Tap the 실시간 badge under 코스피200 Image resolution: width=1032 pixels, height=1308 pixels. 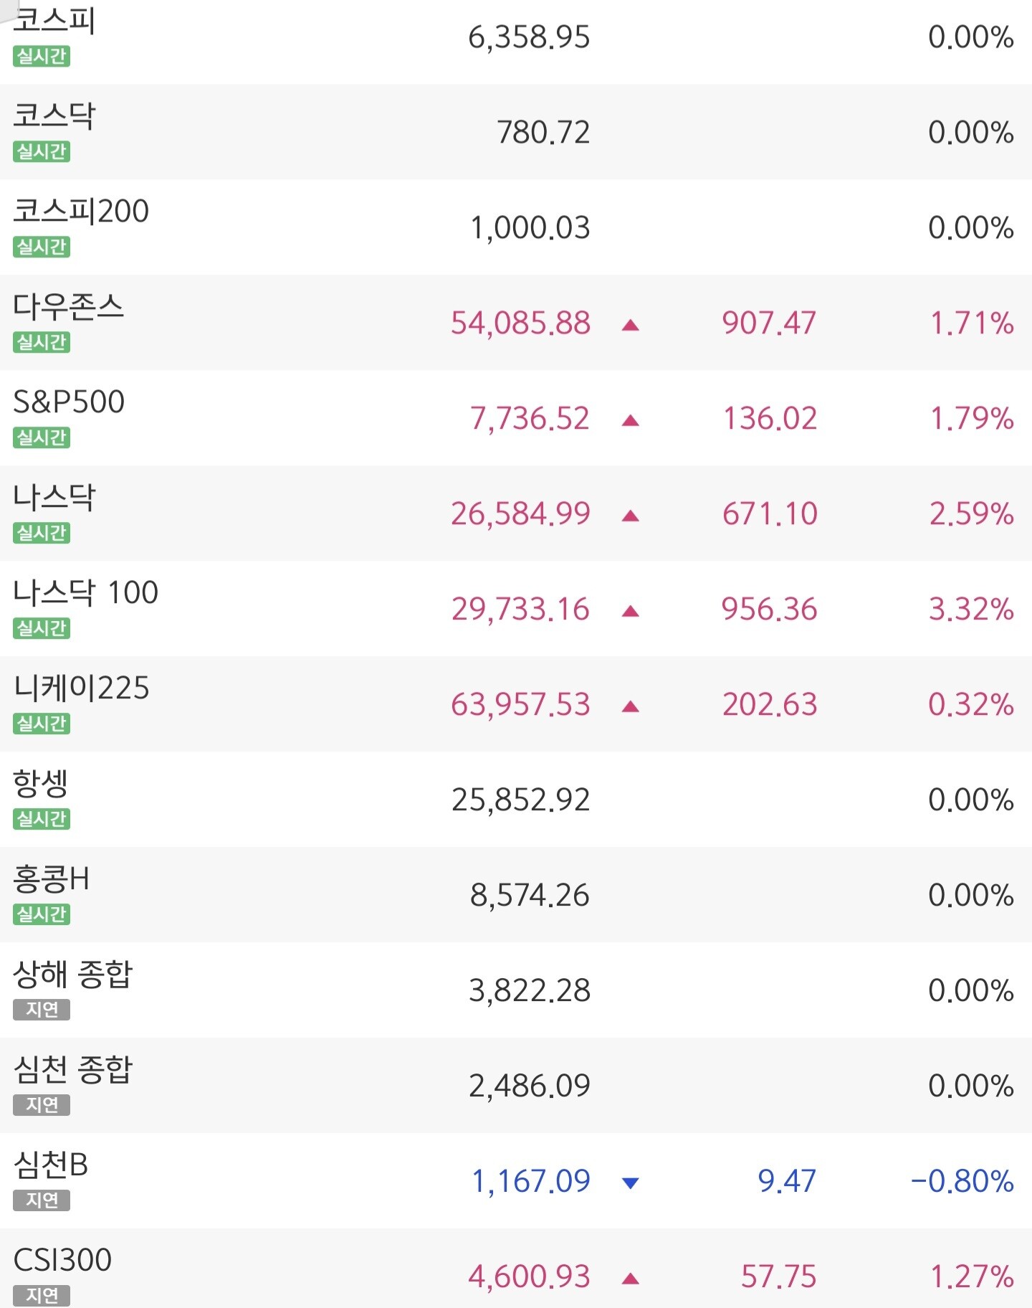(x=42, y=247)
